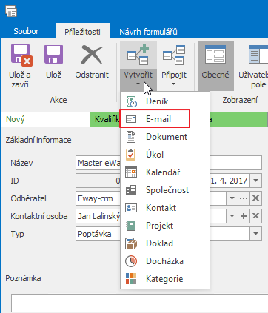This screenshot has width=268, height=313.
Task: Click the Ulož a zavři save-and-close icon
Action: click(21, 55)
